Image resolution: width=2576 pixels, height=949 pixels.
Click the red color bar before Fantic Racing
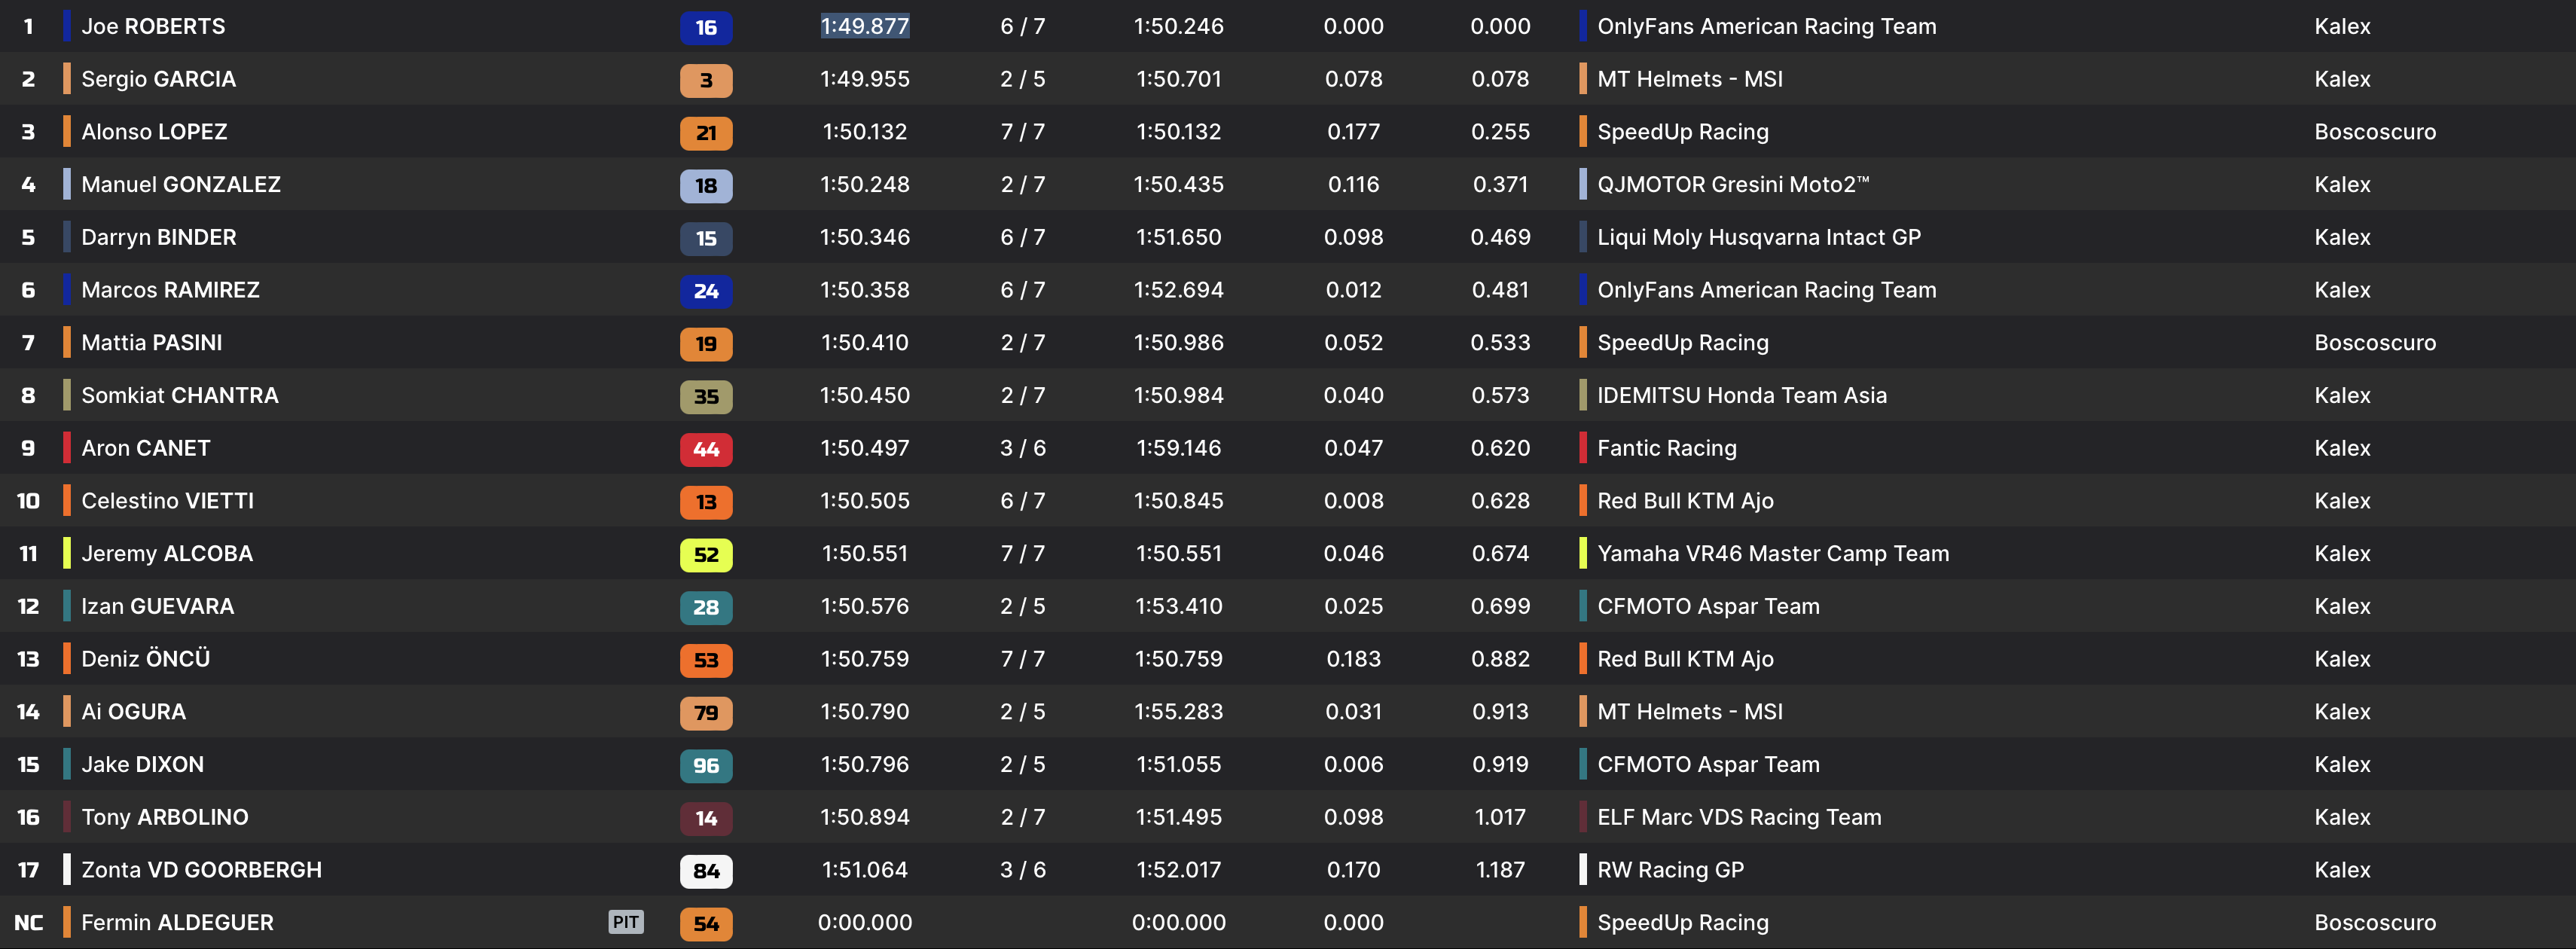pyautogui.click(x=1583, y=448)
